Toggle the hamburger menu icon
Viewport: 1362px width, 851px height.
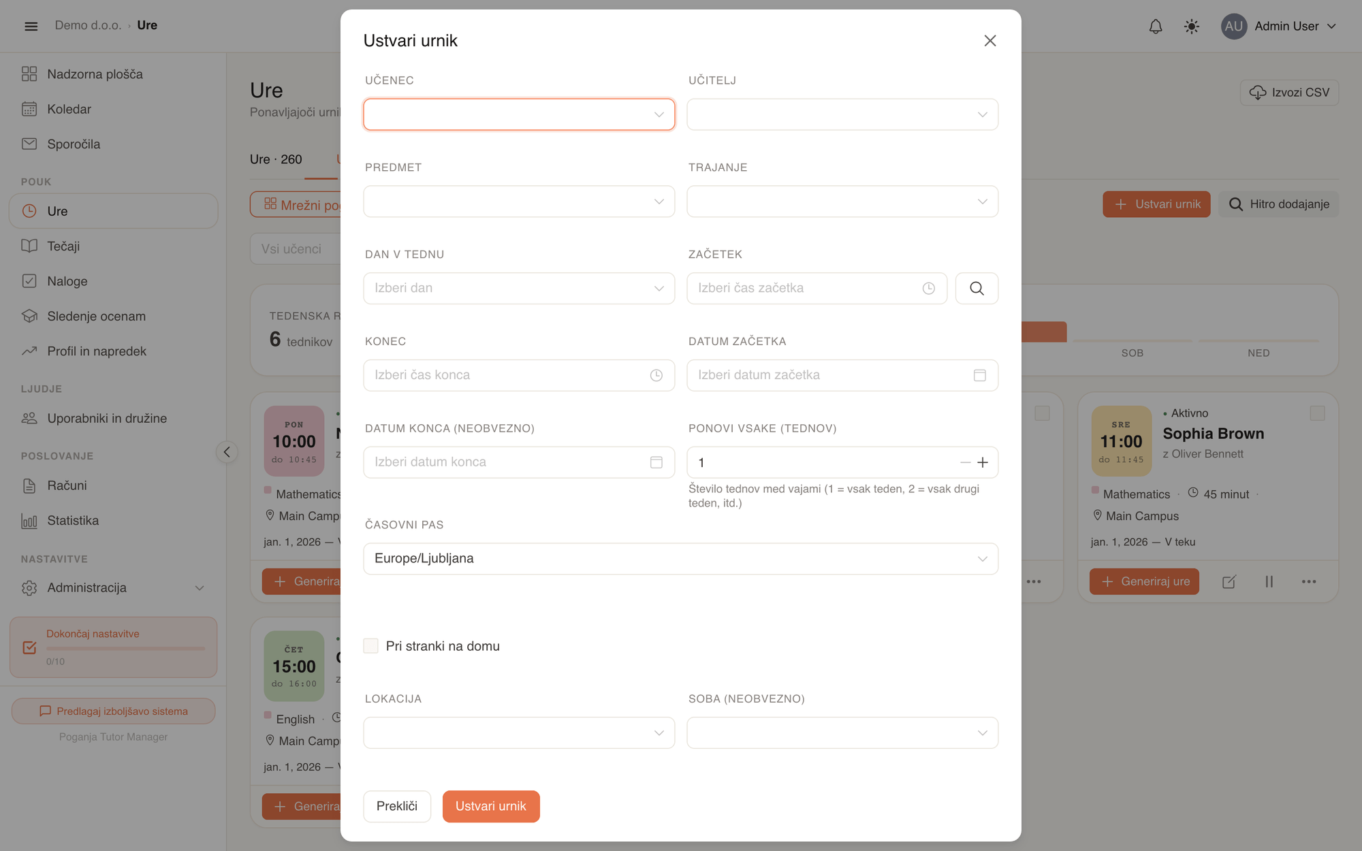(31, 26)
